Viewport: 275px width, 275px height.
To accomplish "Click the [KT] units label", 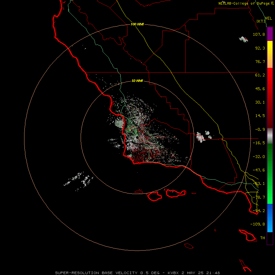I will (x=261, y=21).
